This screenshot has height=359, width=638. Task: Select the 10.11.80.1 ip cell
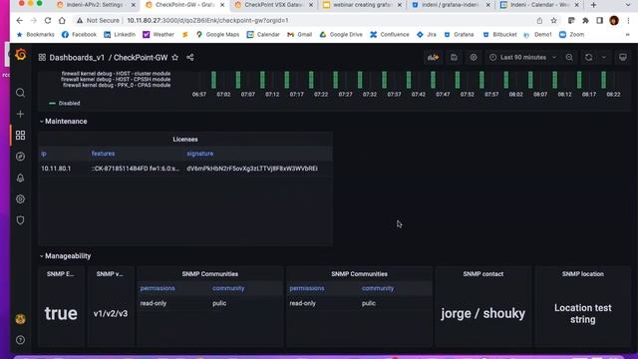[x=56, y=169]
